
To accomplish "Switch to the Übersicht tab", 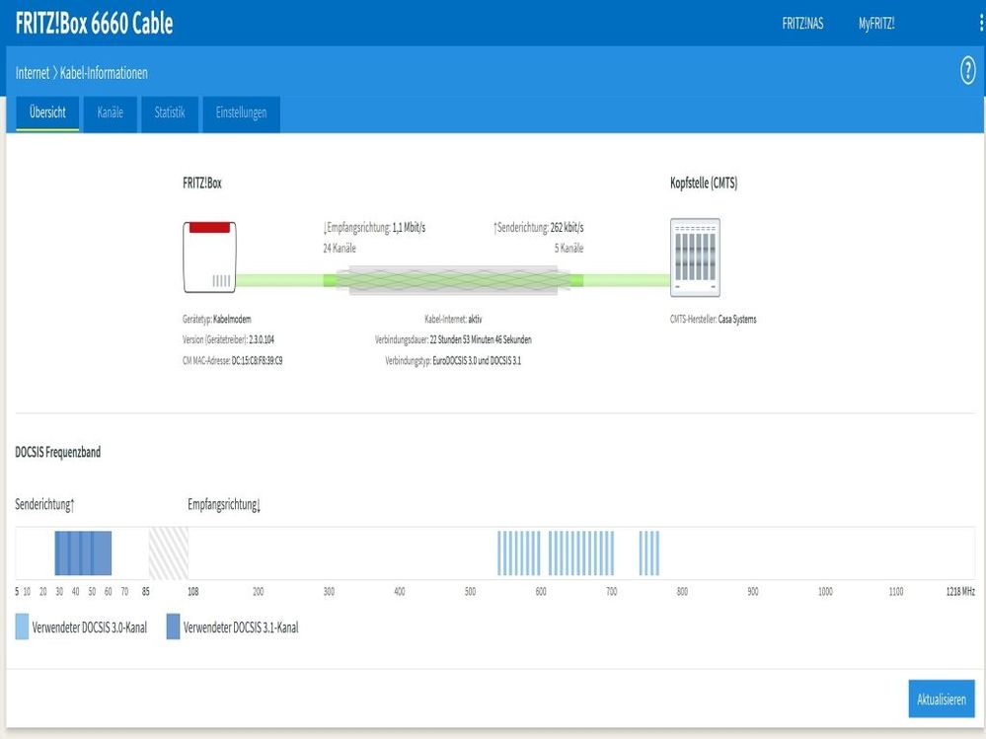I will coord(47,113).
